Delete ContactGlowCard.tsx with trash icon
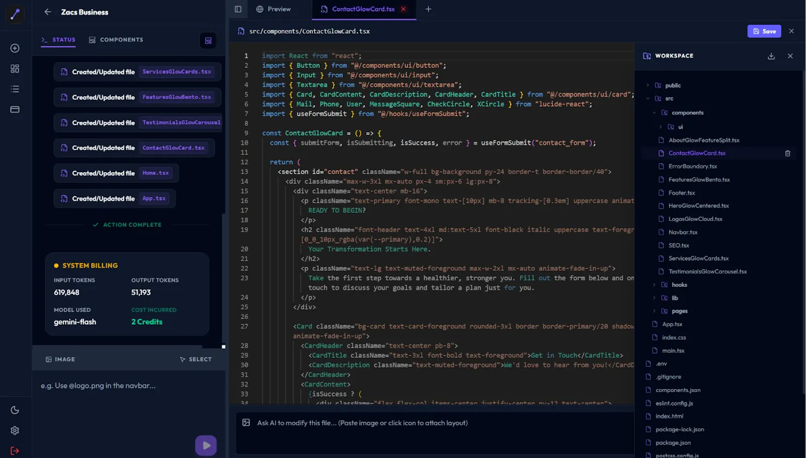Image resolution: width=806 pixels, height=458 pixels. pyautogui.click(x=788, y=154)
